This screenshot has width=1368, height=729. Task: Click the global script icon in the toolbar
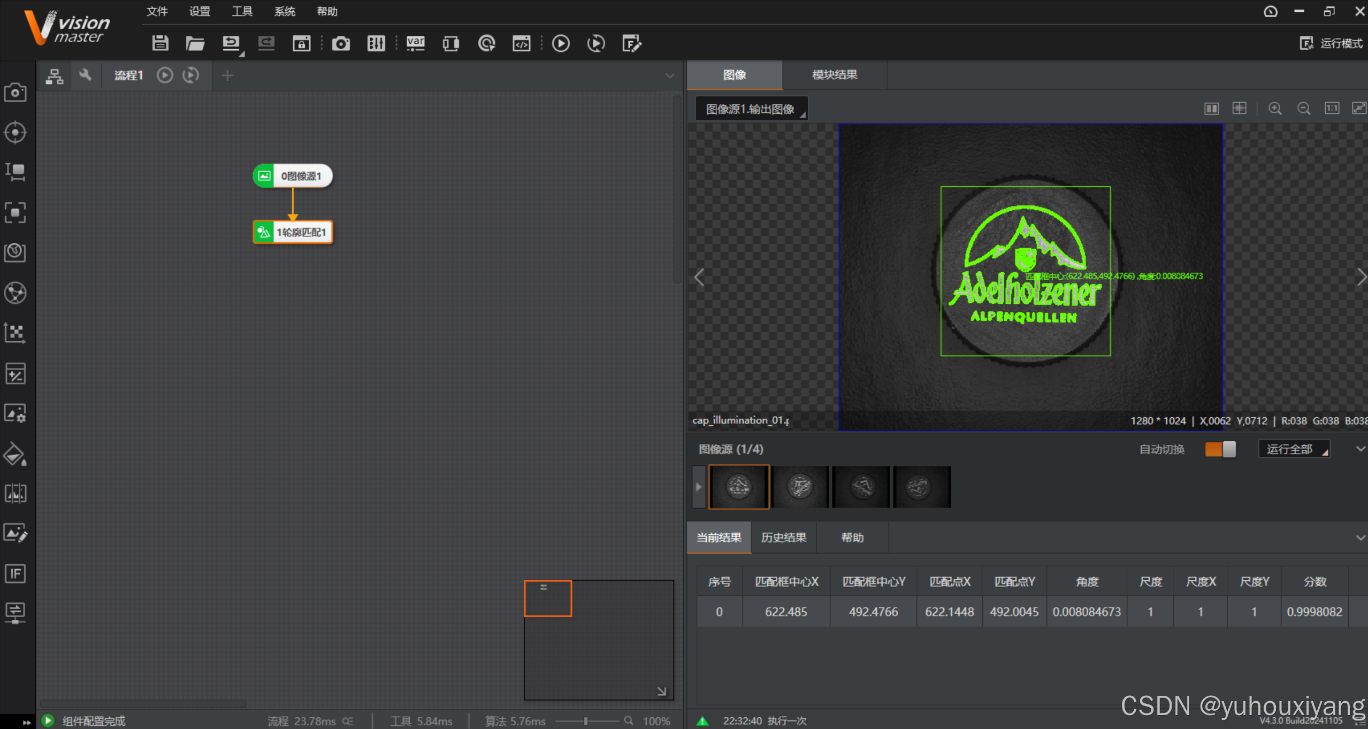(x=521, y=43)
